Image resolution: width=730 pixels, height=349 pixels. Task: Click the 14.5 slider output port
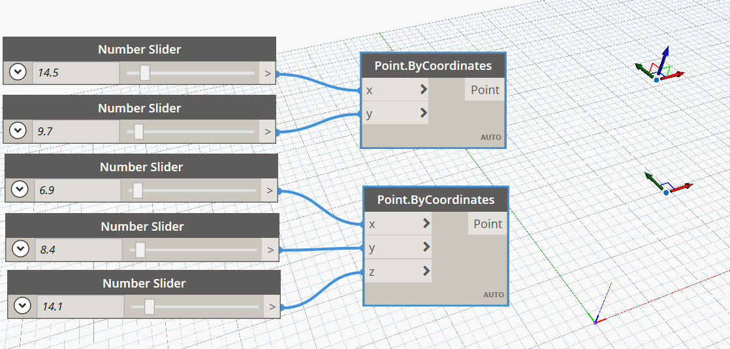pos(267,73)
